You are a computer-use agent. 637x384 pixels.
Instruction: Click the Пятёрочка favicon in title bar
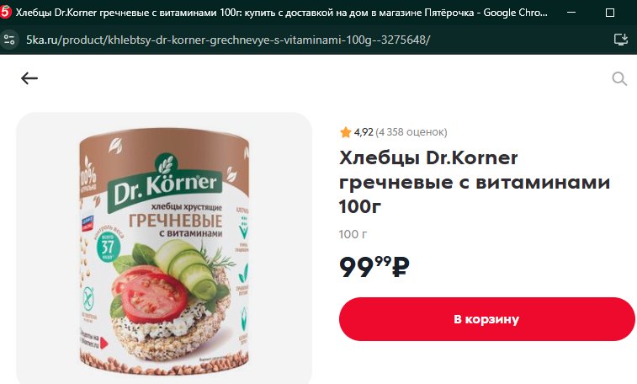click(x=5, y=13)
